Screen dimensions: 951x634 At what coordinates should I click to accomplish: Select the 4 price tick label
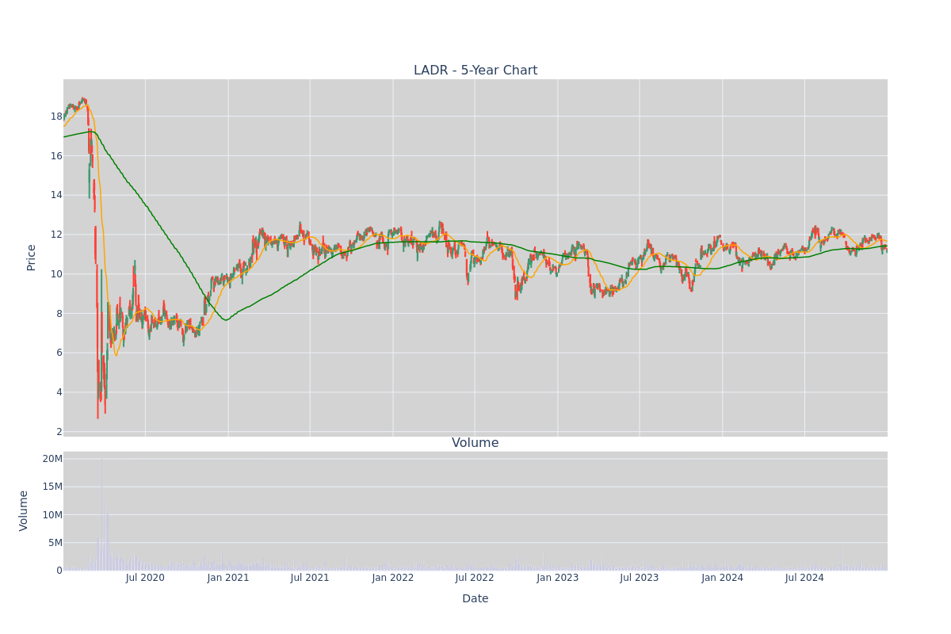point(59,392)
